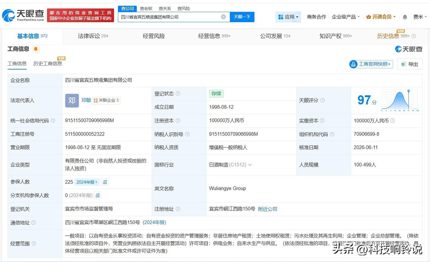Click the 增值税一般纳税人 value
430x262 pixels.
click(228, 148)
